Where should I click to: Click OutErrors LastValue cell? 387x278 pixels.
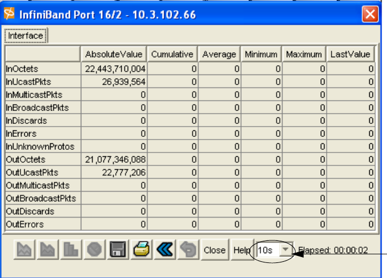point(351,224)
